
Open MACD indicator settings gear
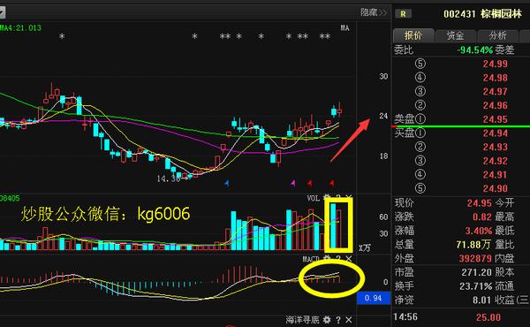tap(327, 259)
